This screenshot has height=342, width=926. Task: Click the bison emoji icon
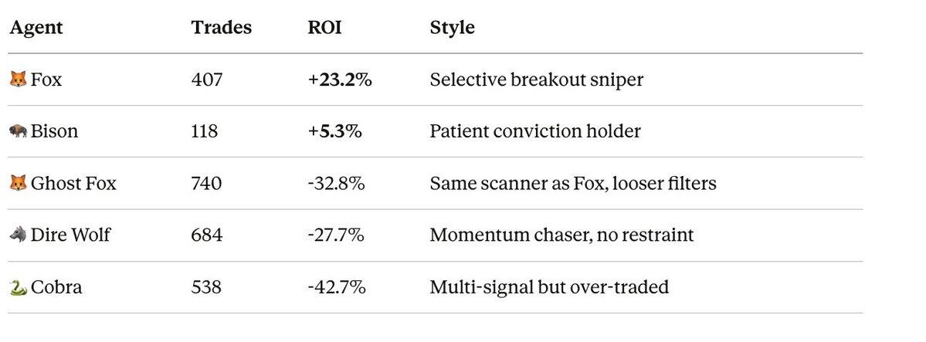click(x=18, y=131)
